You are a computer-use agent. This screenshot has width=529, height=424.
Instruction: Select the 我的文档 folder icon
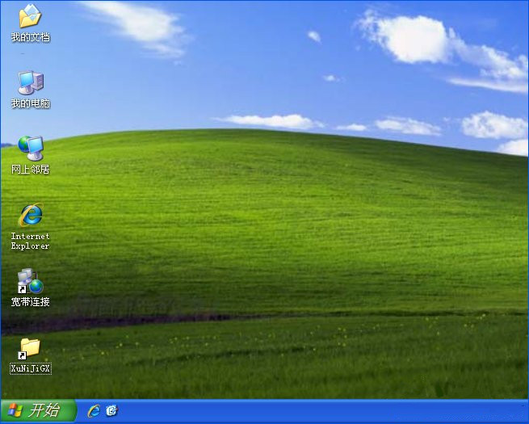(x=30, y=15)
